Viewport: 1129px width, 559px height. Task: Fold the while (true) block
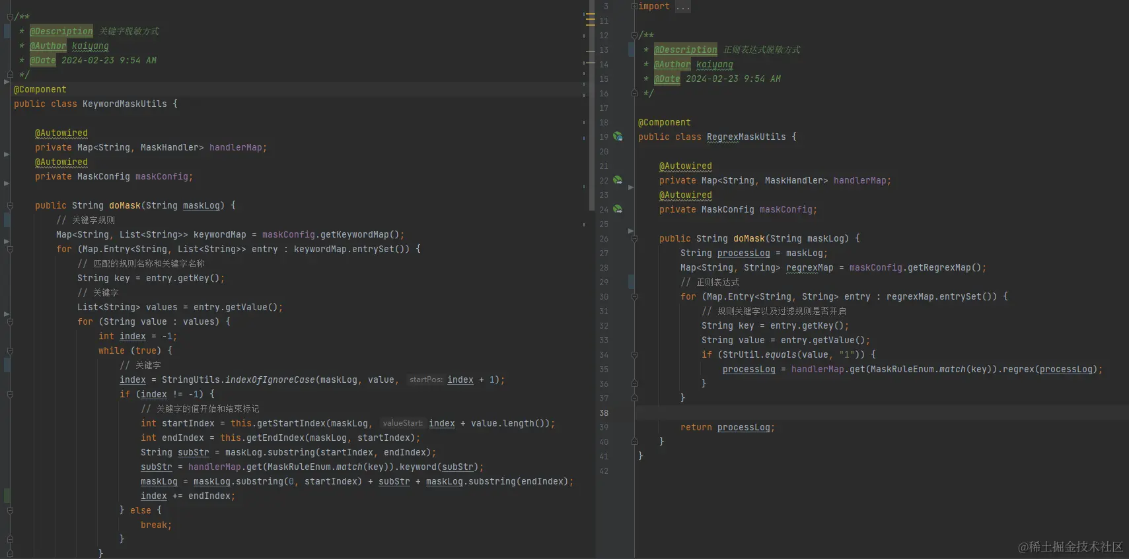click(x=10, y=351)
